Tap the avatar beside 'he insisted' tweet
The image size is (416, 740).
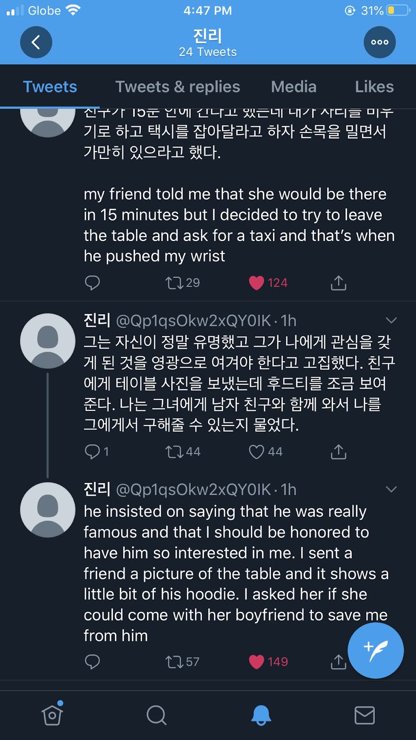(48, 510)
